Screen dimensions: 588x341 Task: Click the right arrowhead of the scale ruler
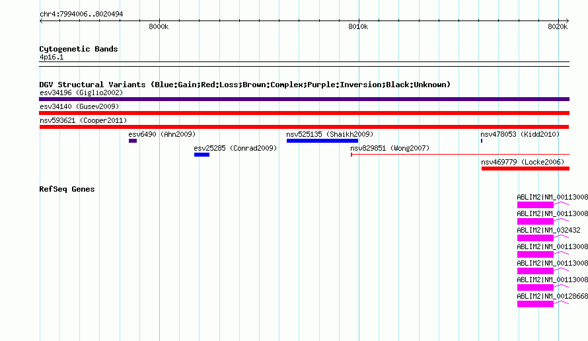[568, 20]
